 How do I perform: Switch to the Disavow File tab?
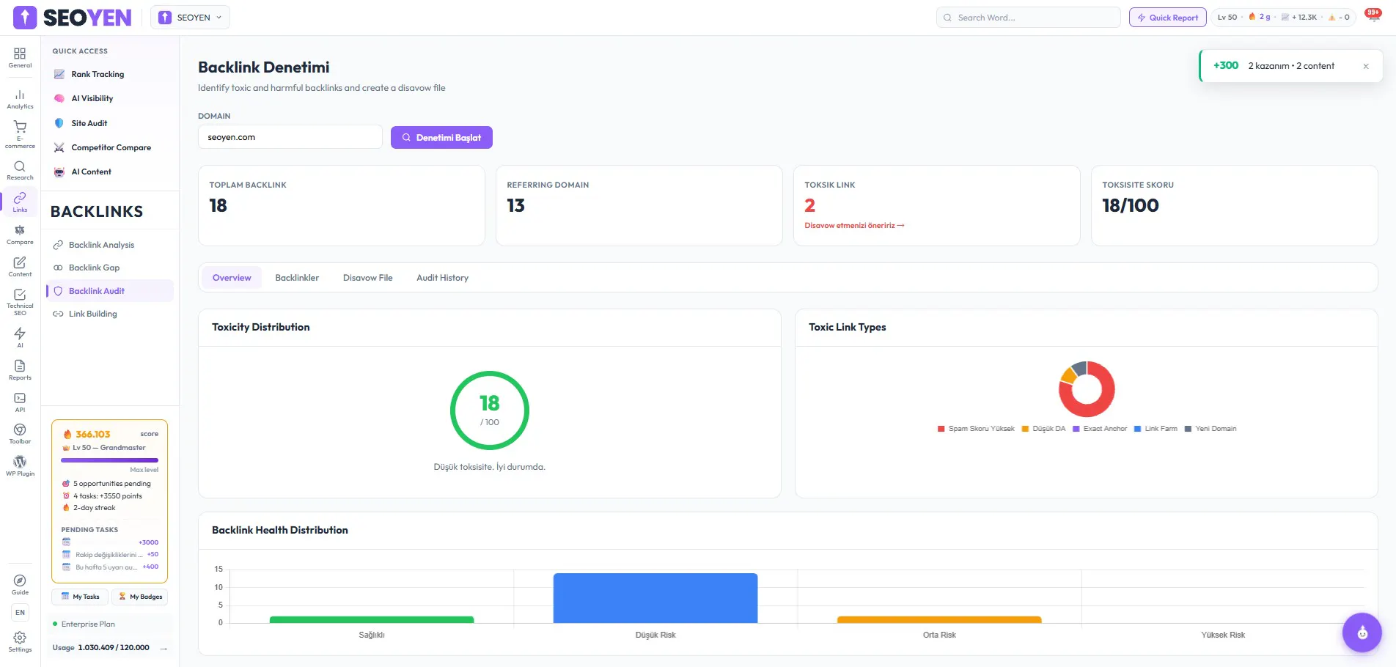pos(368,278)
